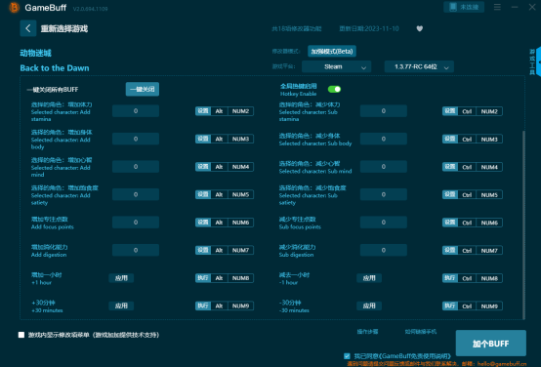Close the GameBuff window
This screenshot has width=541, height=367.
click(532, 7)
